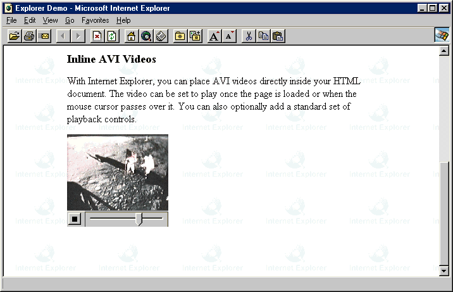453x292 pixels.
Task: Click the moon landing AVI video frame
Action: 118,172
